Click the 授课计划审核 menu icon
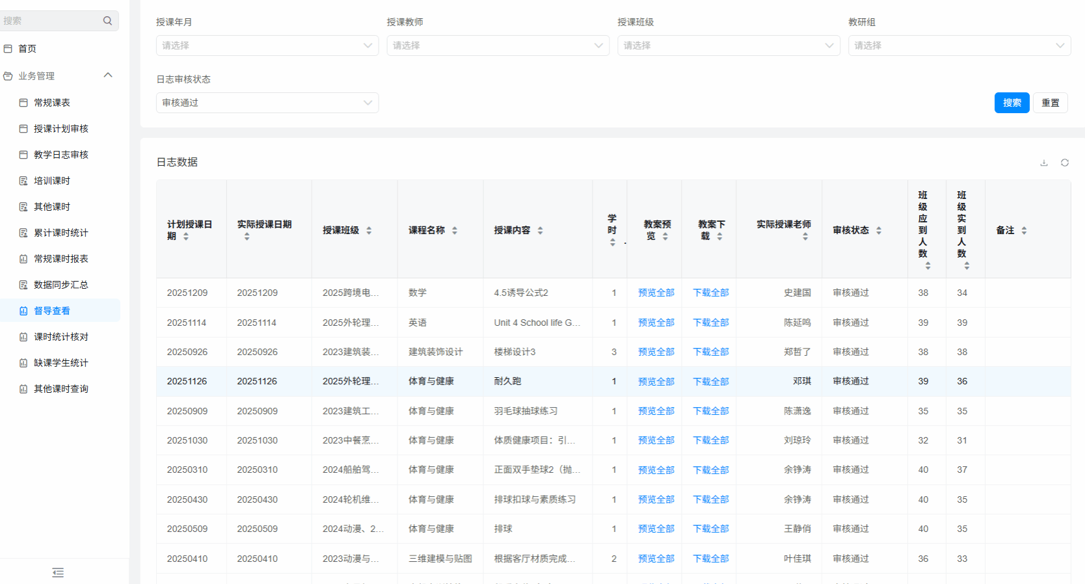 pyautogui.click(x=23, y=129)
